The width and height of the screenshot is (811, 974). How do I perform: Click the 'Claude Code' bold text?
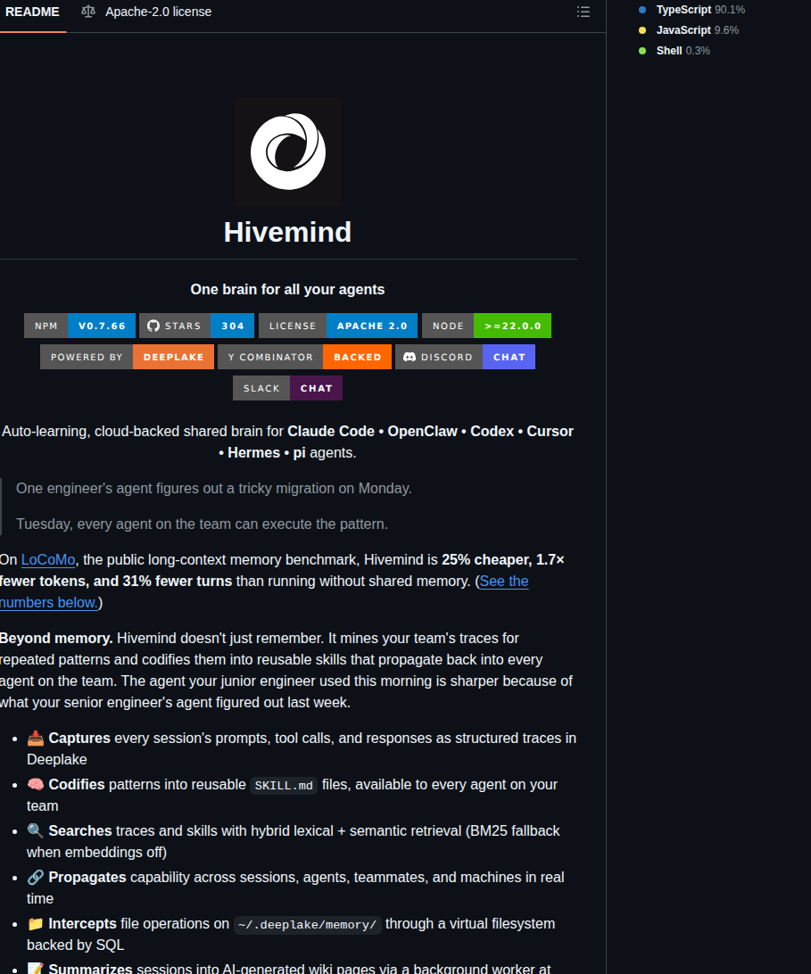[331, 431]
